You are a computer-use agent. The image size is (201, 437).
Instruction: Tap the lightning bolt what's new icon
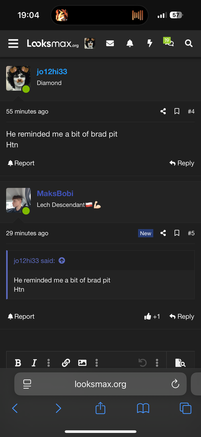pos(150,44)
